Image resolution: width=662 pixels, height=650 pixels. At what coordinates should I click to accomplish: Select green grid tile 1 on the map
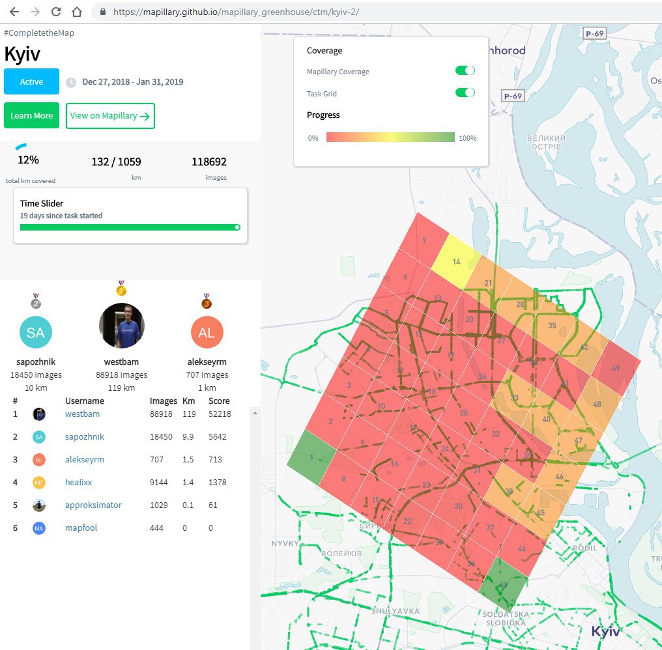(311, 457)
